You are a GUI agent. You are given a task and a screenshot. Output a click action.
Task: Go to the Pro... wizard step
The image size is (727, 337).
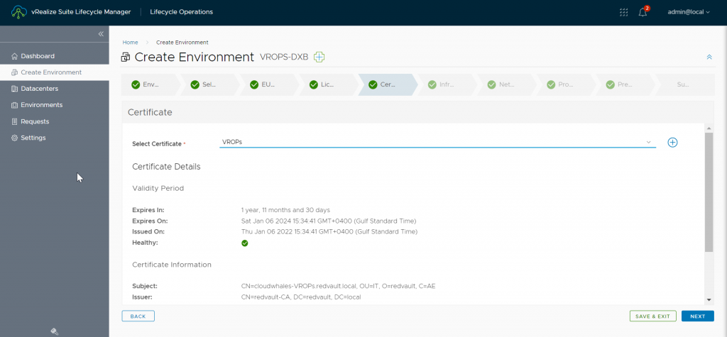coord(564,85)
